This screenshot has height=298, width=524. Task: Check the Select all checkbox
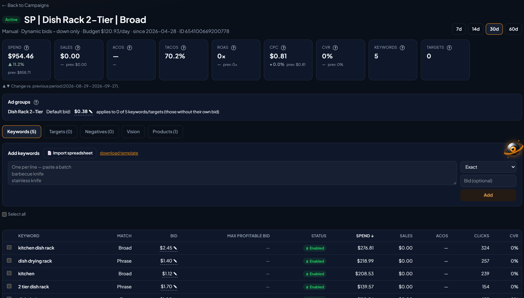4,214
